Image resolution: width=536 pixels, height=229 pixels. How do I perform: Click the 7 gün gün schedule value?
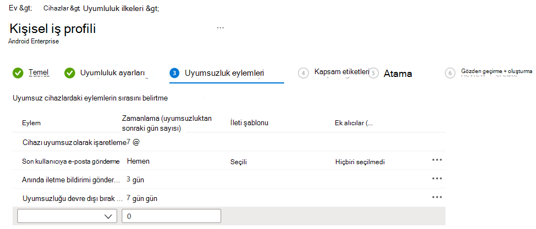[x=141, y=198]
